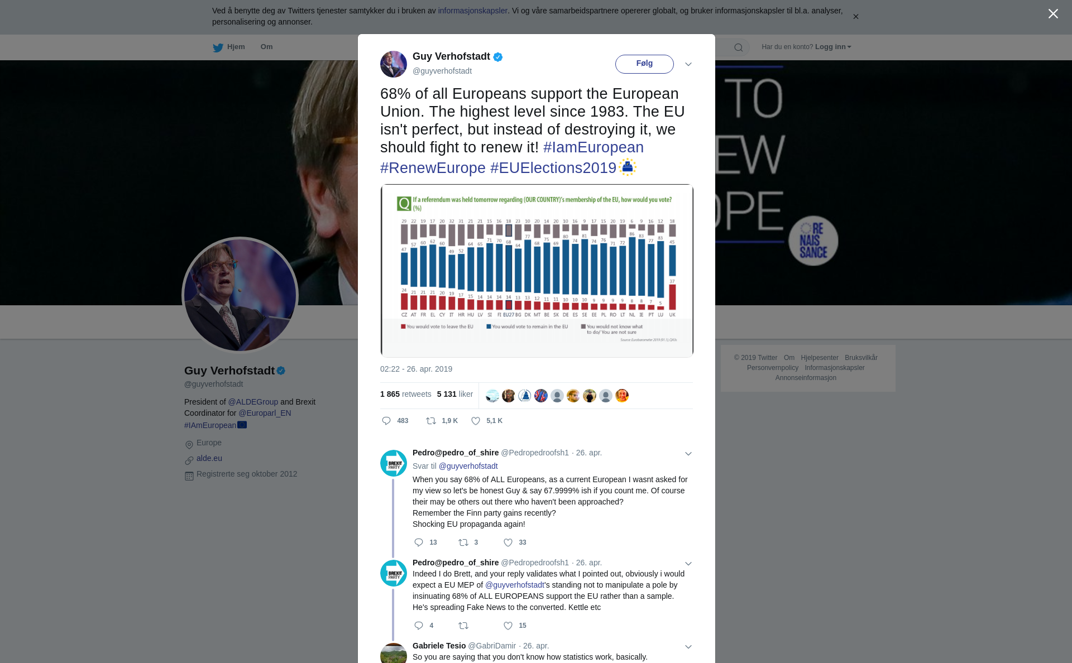Reply to Pedro's first comment with 13 replies
Image resolution: width=1072 pixels, height=663 pixels.
[419, 542]
